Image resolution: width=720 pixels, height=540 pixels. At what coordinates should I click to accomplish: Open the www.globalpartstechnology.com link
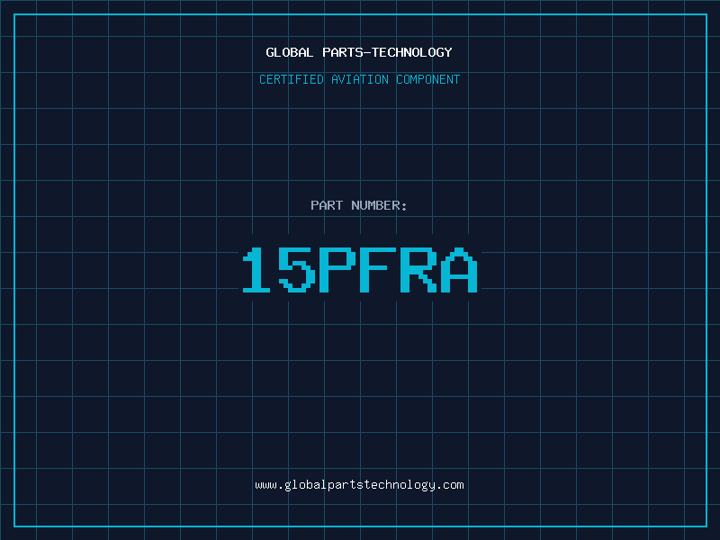pyautogui.click(x=359, y=484)
